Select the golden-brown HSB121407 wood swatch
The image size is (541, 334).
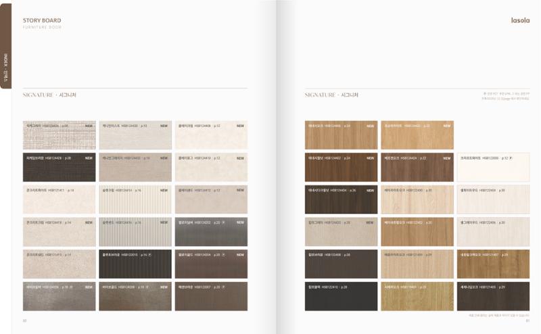(494, 264)
